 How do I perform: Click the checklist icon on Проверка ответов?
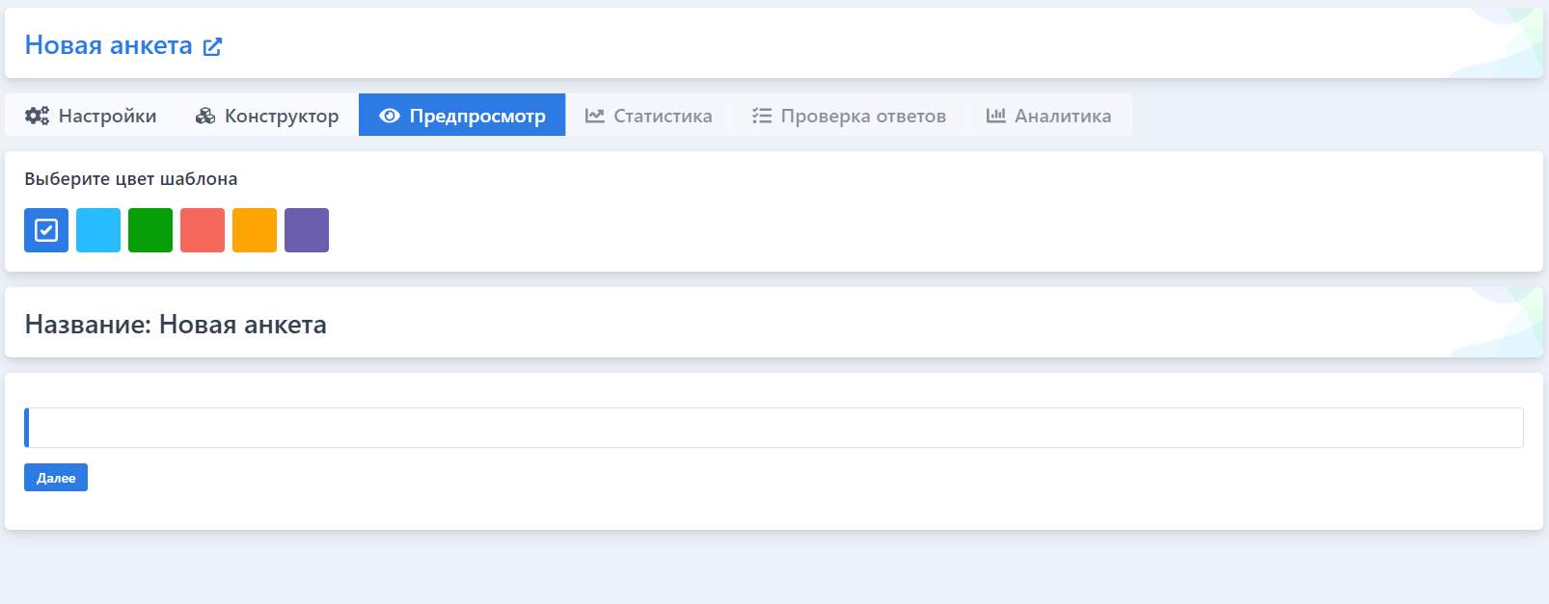coord(762,116)
